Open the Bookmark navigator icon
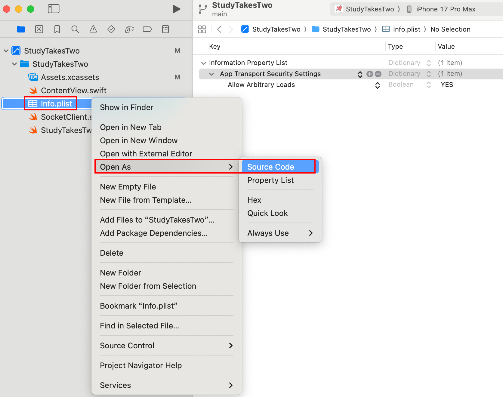 click(x=57, y=29)
